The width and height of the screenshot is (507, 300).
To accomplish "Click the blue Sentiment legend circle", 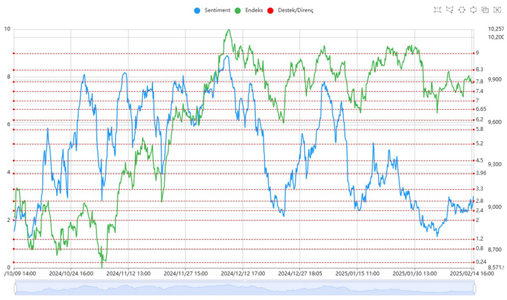I will coord(199,10).
